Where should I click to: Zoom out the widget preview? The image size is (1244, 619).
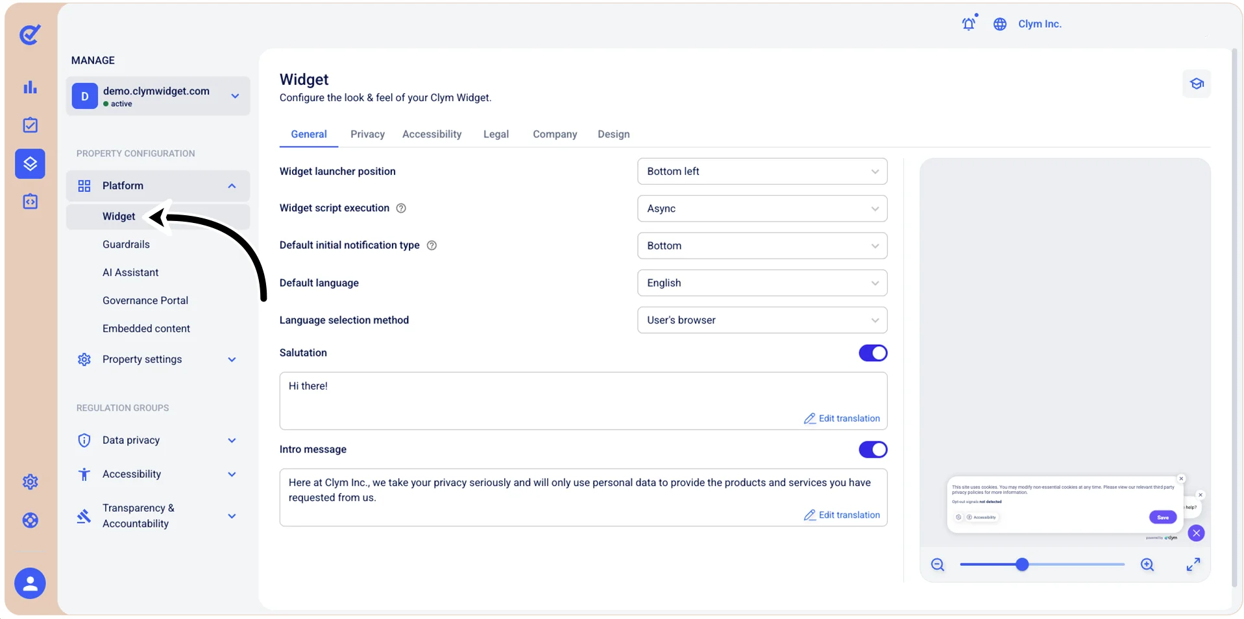pos(938,565)
